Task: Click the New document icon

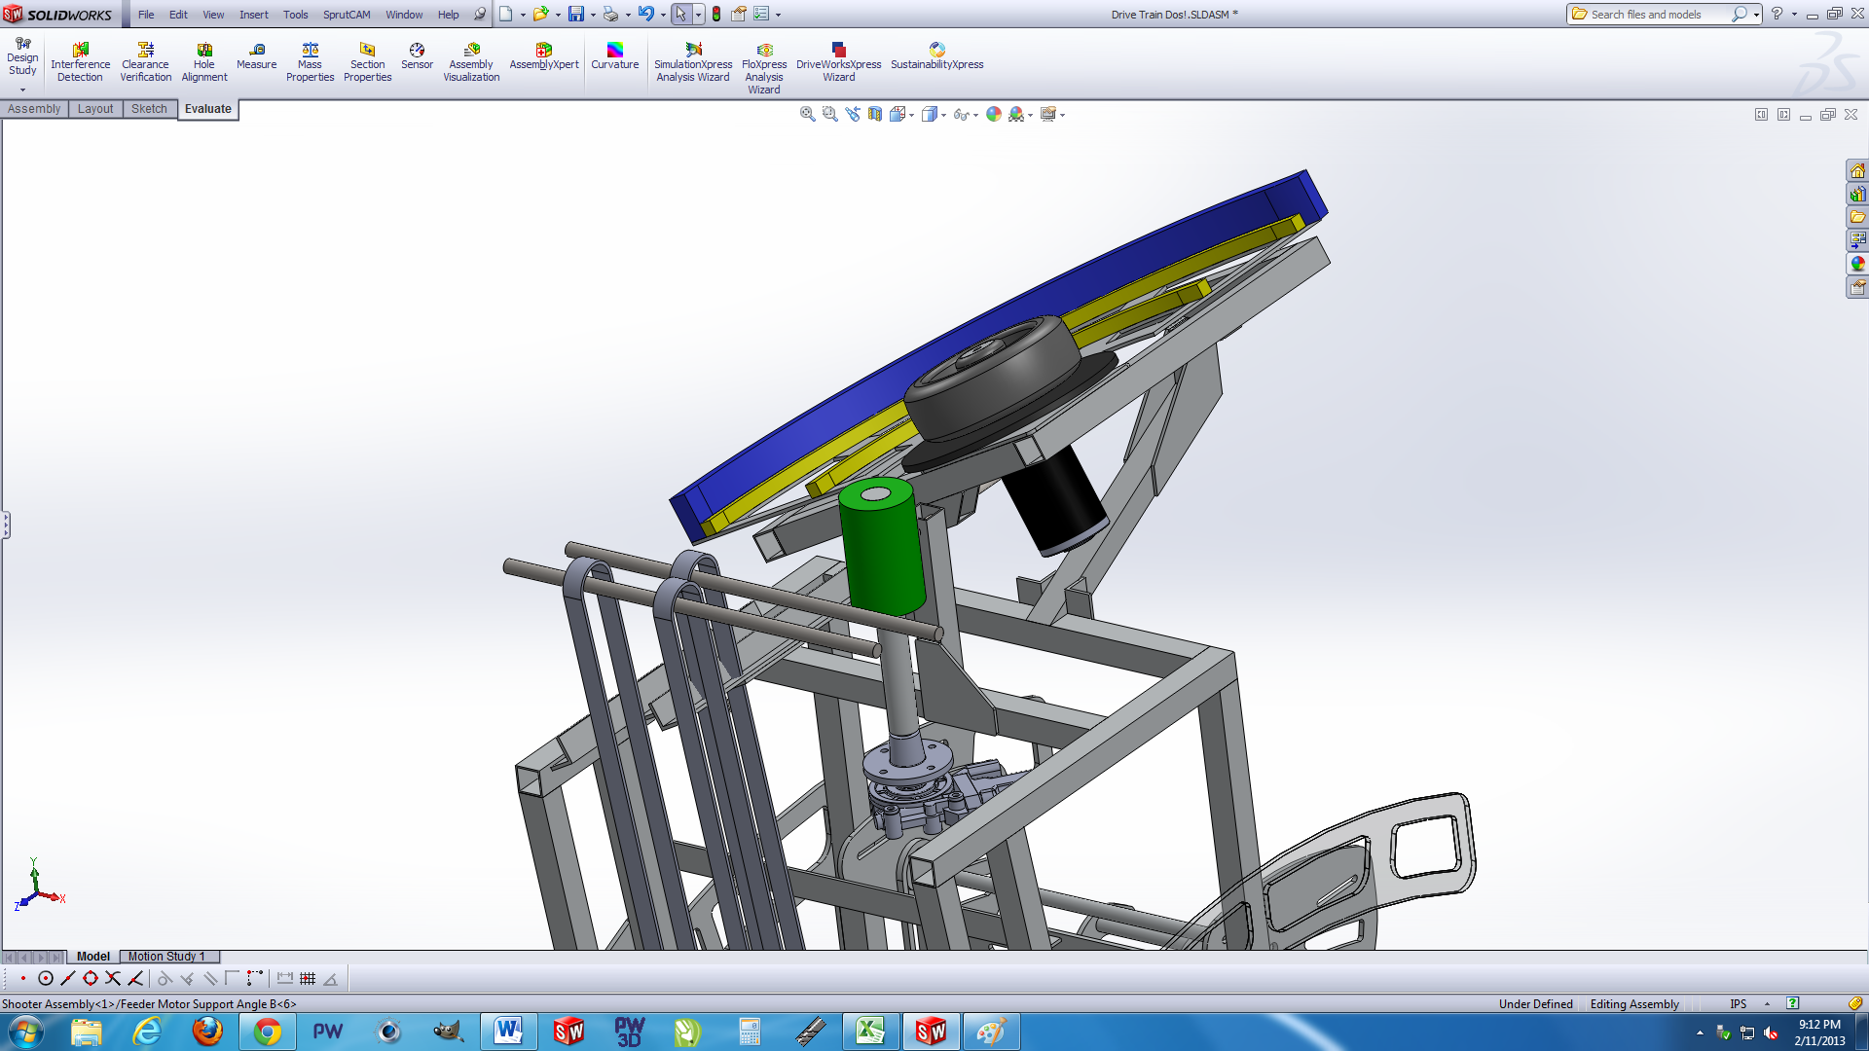Action: click(506, 14)
